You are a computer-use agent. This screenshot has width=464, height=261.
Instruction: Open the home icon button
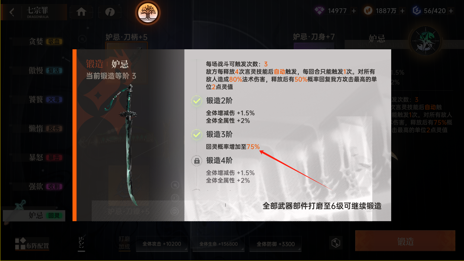click(81, 12)
